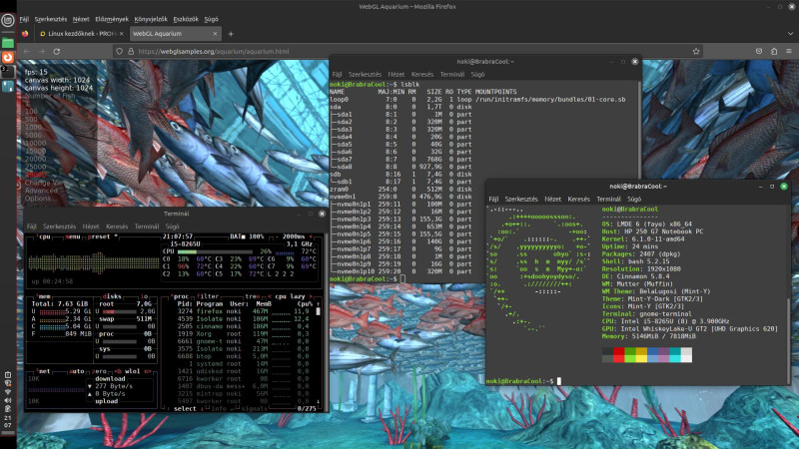Select the highlighted 30000 fish count
Image resolution: width=799 pixels, height=449 pixels.
[x=35, y=175]
